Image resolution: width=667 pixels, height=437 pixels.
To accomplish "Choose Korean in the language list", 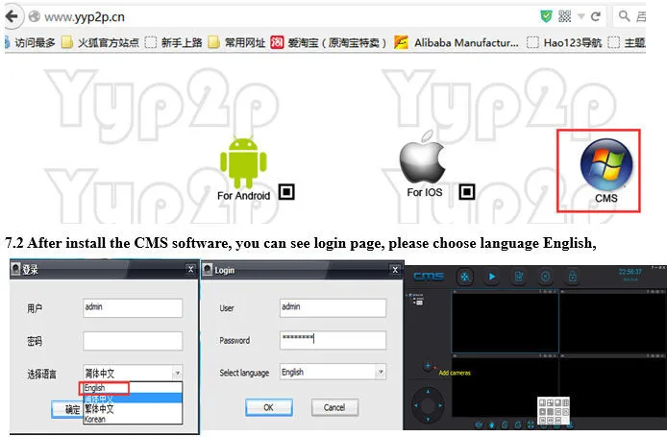I will pos(133,419).
